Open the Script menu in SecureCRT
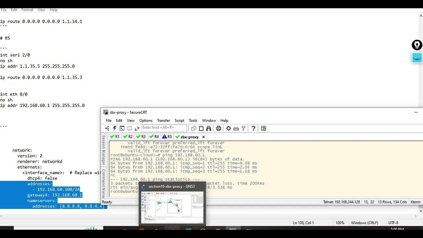Viewport: 423px width, 238px height. click(x=179, y=121)
